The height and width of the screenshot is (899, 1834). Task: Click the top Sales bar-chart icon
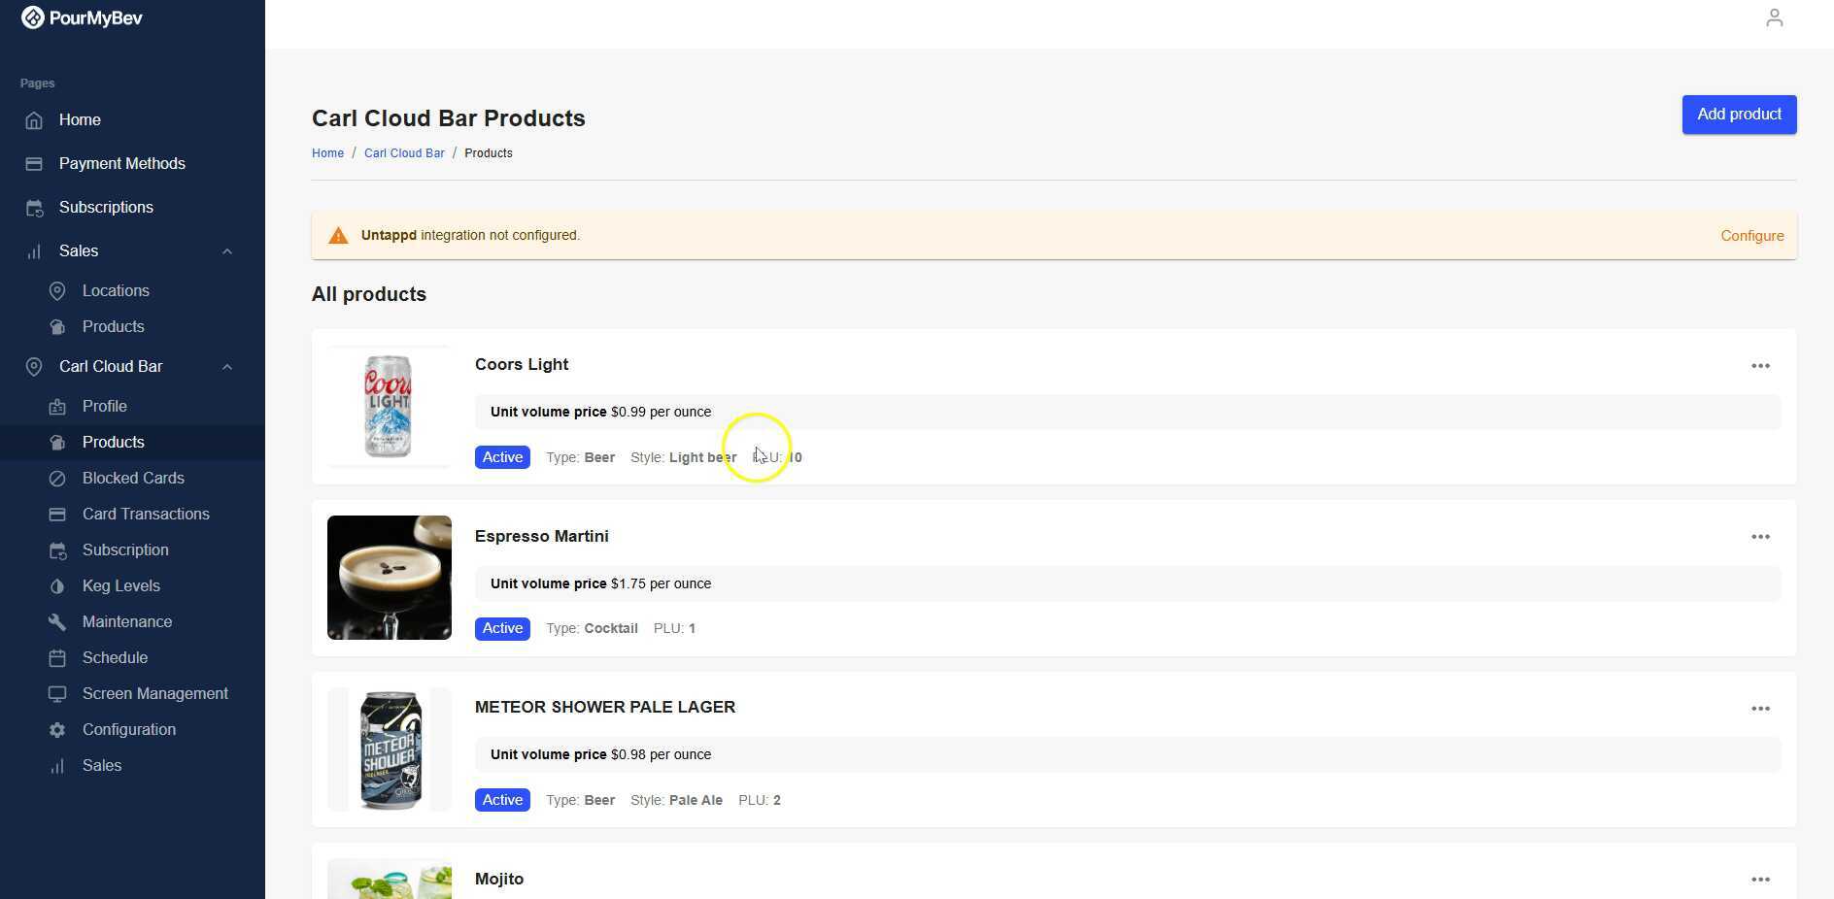point(34,251)
